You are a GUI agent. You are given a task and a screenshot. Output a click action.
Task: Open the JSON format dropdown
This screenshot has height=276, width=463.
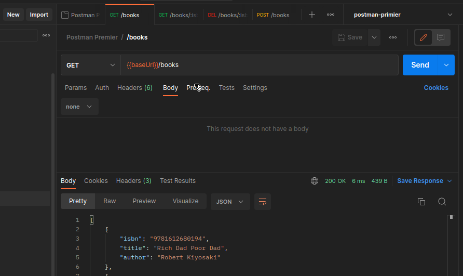pos(230,202)
